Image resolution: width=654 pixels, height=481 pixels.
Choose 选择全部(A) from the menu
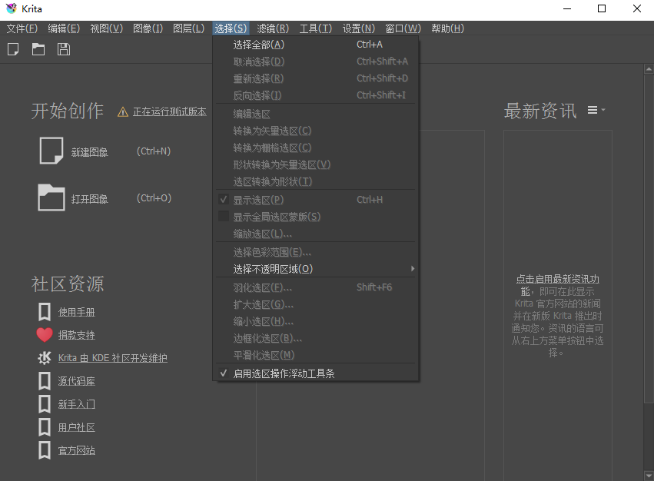coord(316,45)
